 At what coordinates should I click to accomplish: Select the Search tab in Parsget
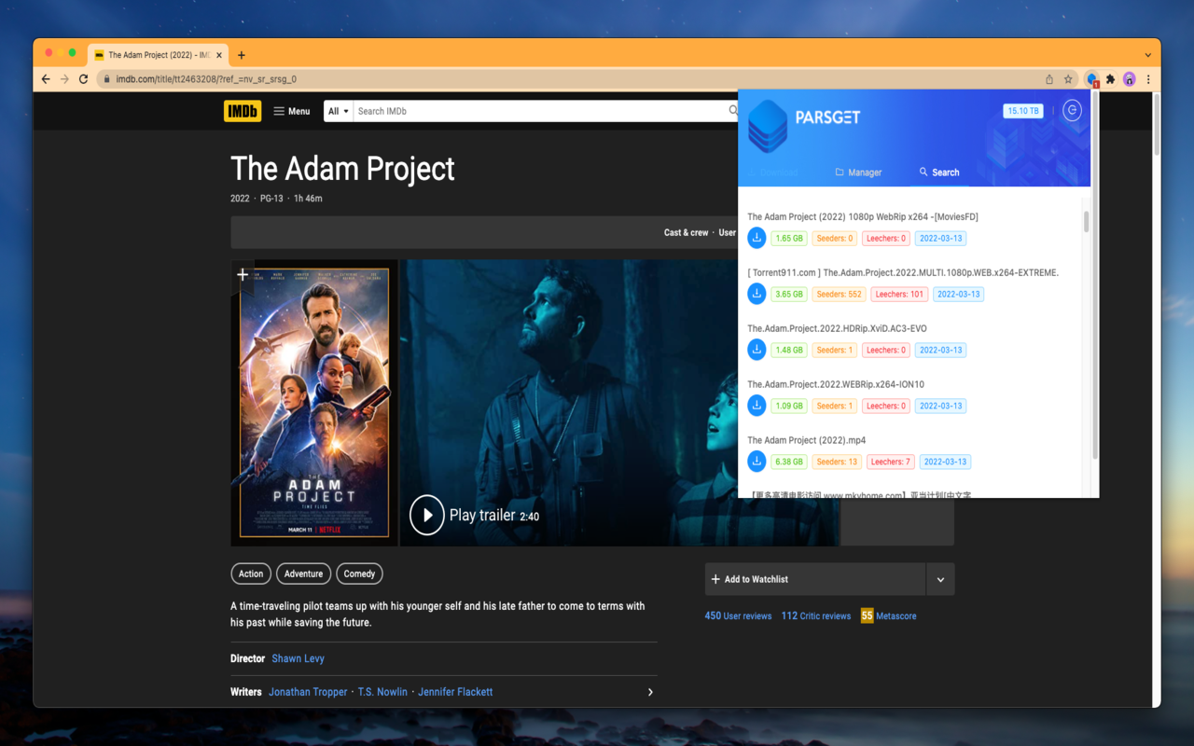pos(939,173)
